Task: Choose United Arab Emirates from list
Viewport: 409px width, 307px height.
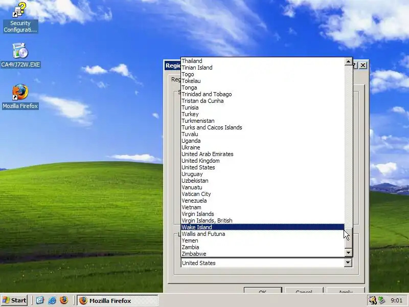Action: pyautogui.click(x=263, y=154)
